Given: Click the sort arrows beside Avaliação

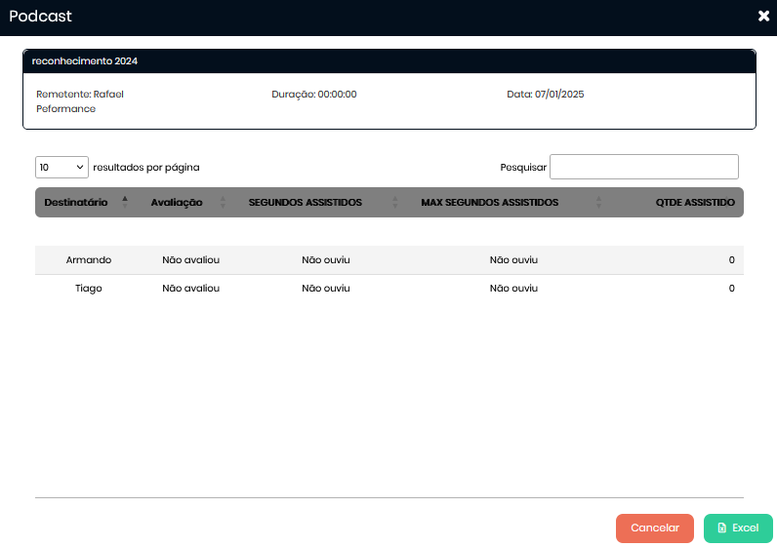Looking at the screenshot, I should click(223, 202).
